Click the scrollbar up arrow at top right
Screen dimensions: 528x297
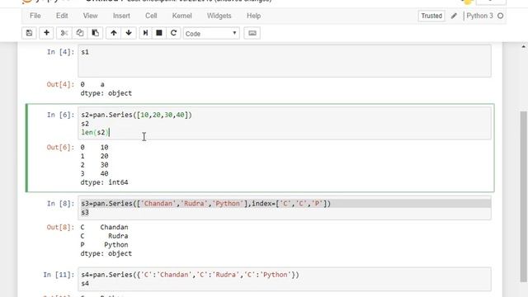(x=523, y=46)
